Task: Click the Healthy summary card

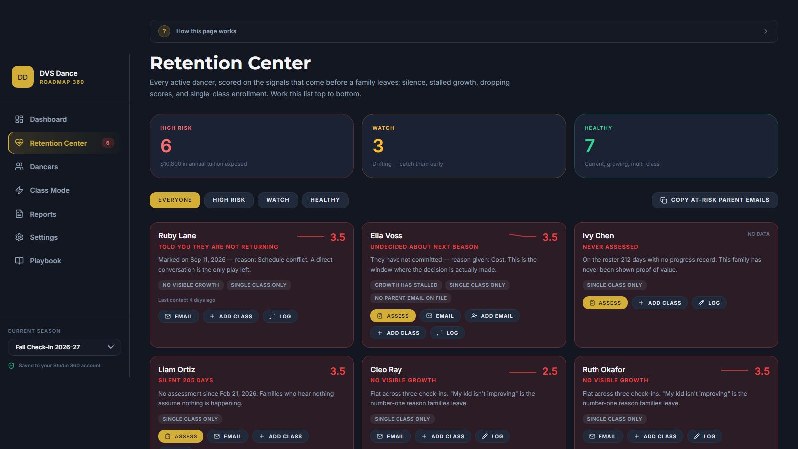Action: (676, 146)
